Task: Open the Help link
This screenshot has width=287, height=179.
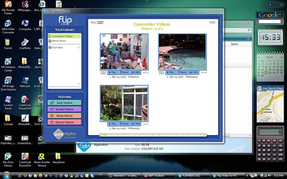Action: pos(212,22)
